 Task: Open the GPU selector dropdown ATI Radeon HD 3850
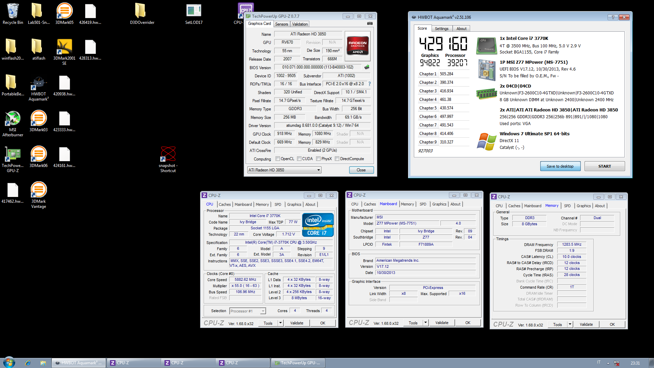[x=284, y=170]
